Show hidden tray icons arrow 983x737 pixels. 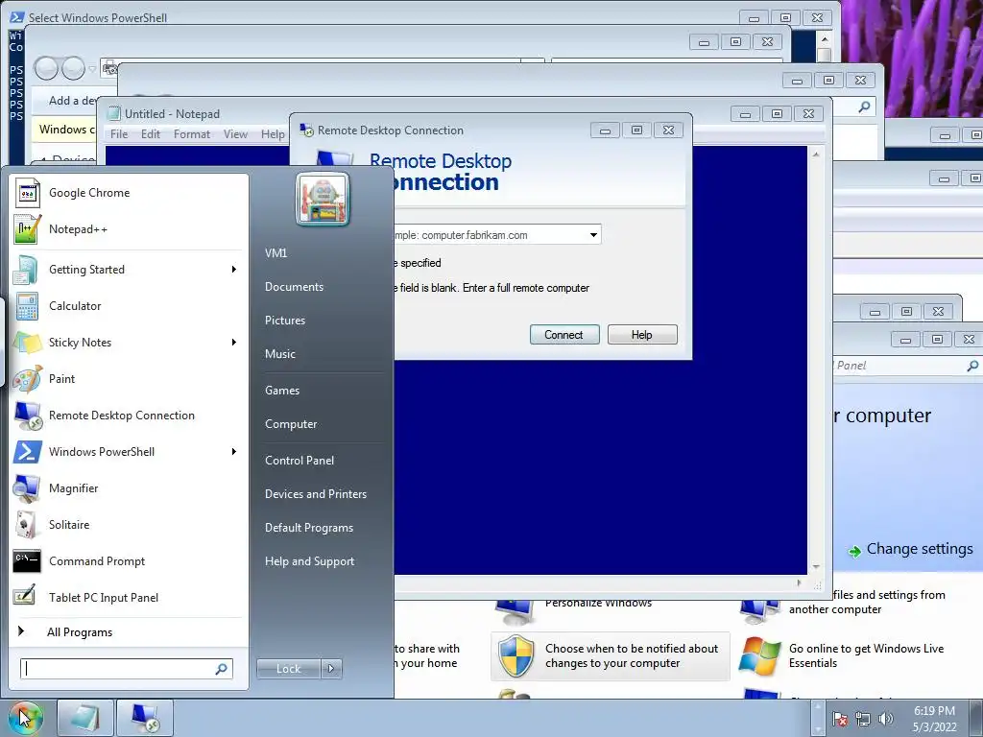817,718
